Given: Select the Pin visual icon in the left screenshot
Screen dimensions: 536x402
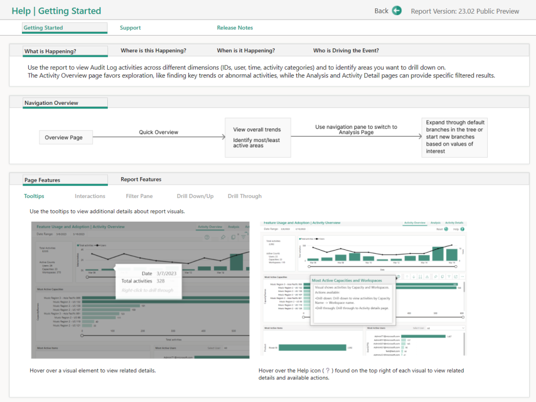Looking at the screenshot, I should click(x=223, y=237).
